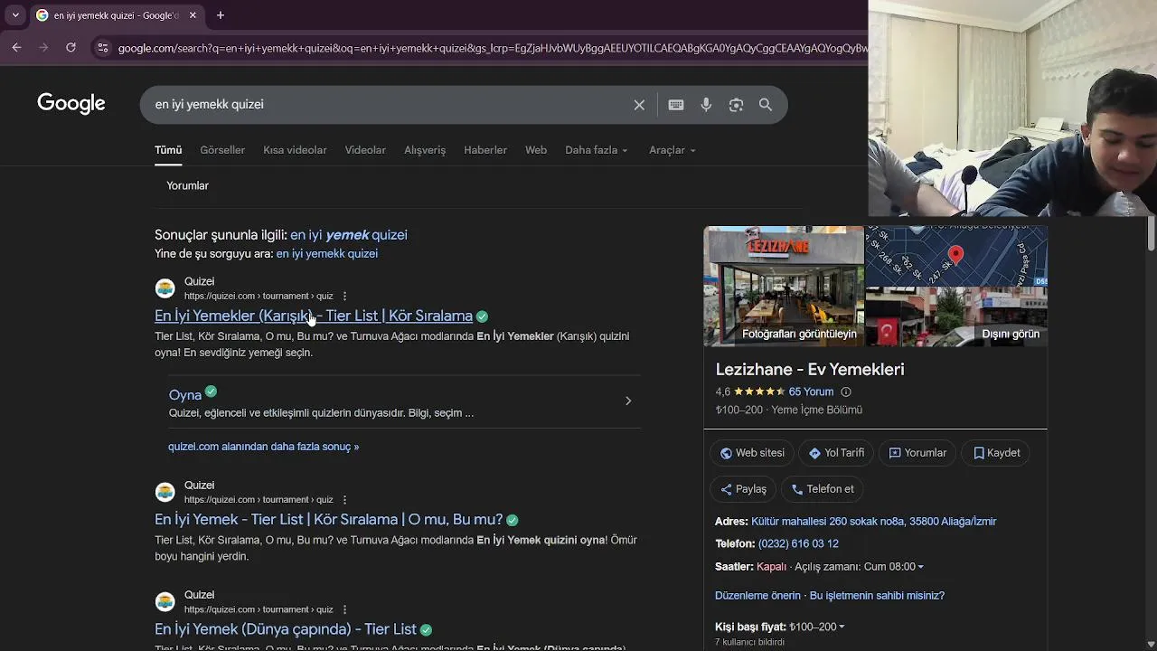Click phone number (0232) 616 03 12
The height and width of the screenshot is (651, 1157).
coord(798,544)
